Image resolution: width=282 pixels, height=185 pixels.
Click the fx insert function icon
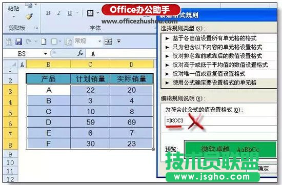click(80, 53)
